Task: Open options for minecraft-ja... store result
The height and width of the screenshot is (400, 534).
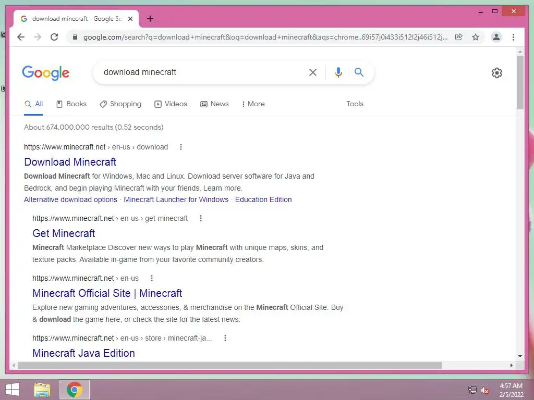Action: (x=225, y=338)
